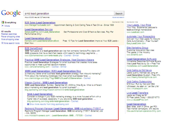Image resolution: width=169 pixels, height=127 pixels.
Task: Open the Lead Generation eBook ad
Action: tap(38, 38)
